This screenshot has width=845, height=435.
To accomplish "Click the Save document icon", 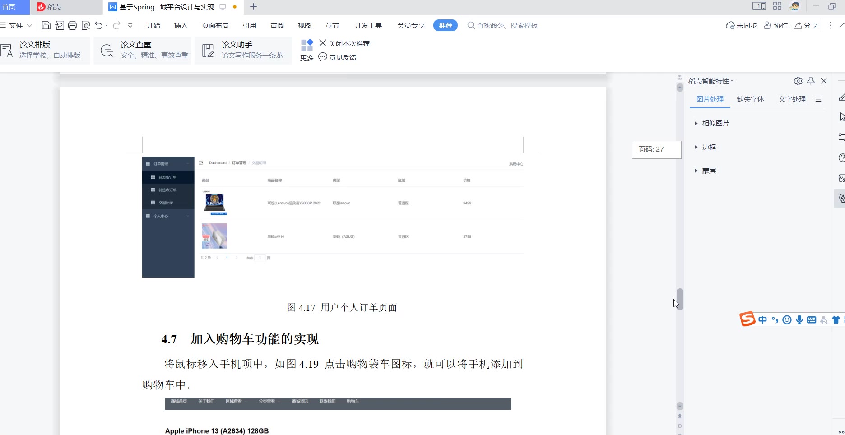I will tap(46, 25).
